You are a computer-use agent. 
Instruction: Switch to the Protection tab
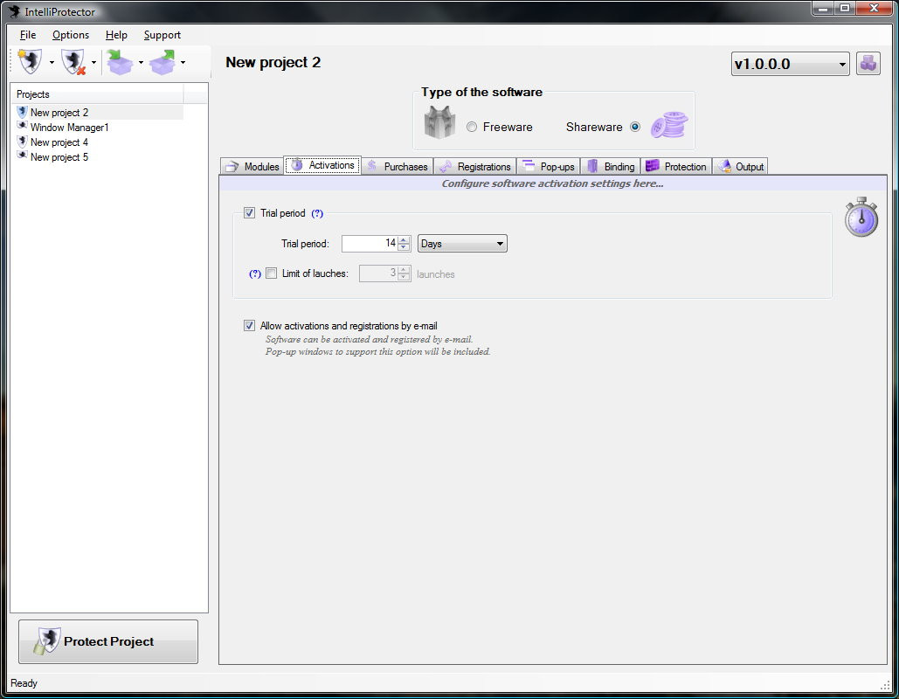tap(676, 166)
